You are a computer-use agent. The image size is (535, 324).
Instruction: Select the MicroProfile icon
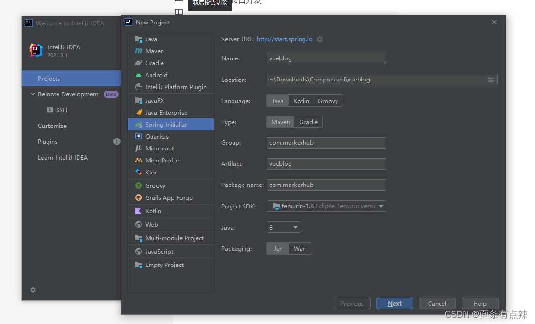139,160
